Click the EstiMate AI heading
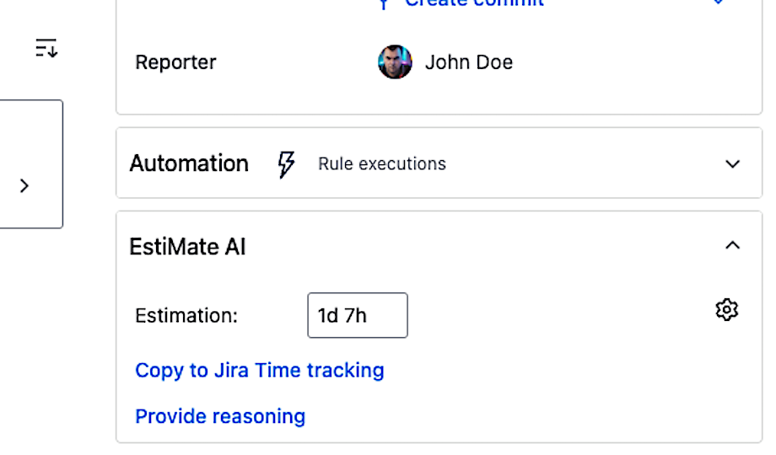 coord(187,247)
